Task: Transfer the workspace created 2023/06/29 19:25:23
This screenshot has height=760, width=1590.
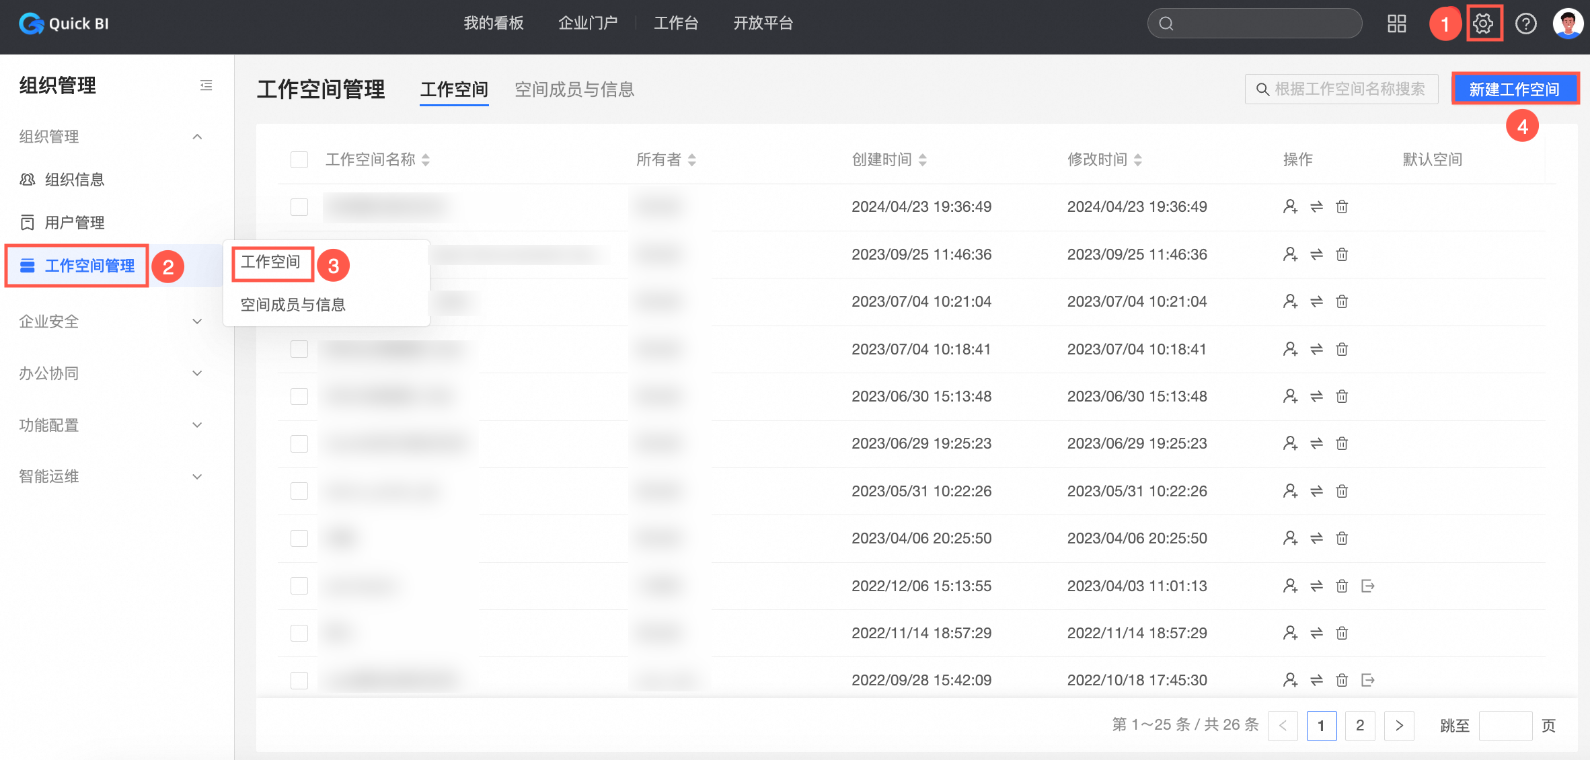Action: point(1316,443)
